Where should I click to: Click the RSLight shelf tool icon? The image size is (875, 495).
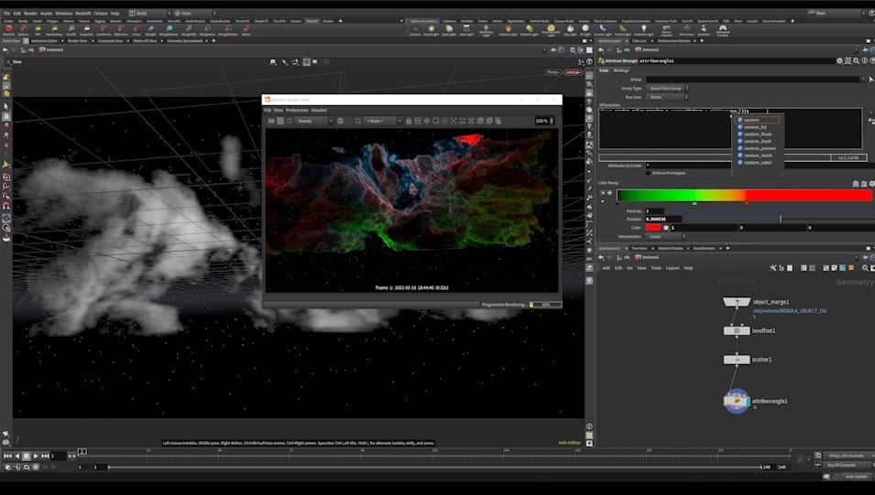[x=150, y=28]
